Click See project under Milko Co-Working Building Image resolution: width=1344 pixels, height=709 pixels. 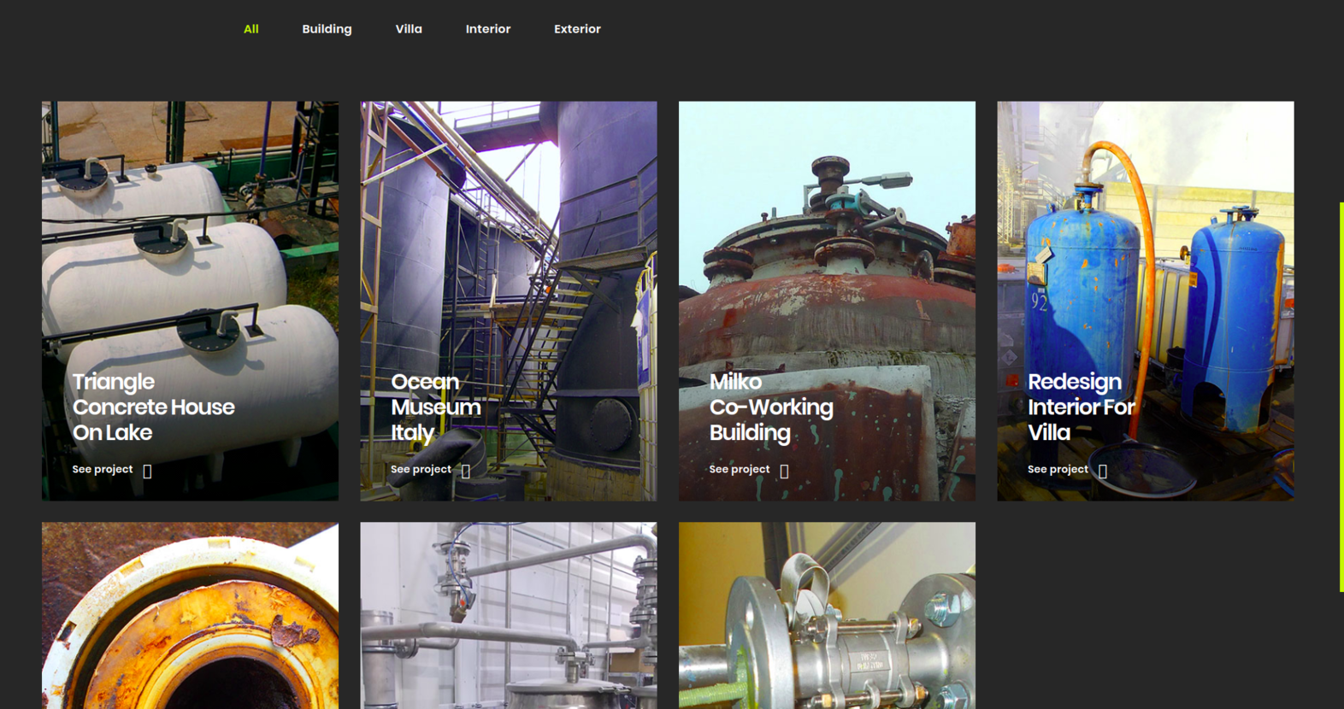[x=740, y=469]
